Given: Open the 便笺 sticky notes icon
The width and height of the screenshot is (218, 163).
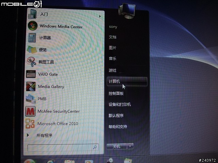Looking at the screenshot, I should (32, 50).
